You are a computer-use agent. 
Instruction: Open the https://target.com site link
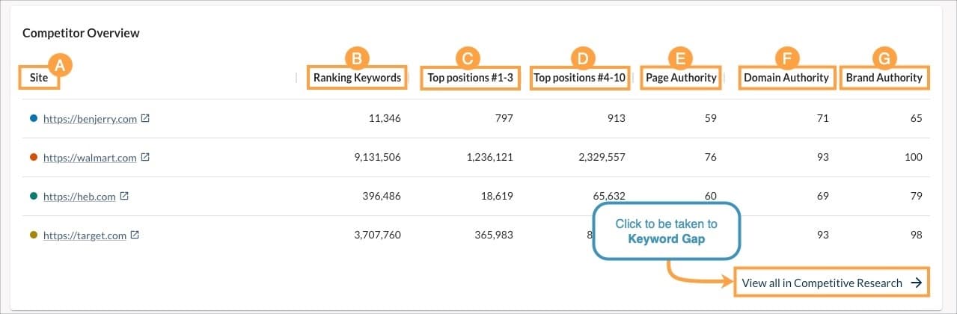coord(85,235)
